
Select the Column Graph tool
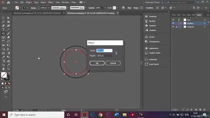(x=8, y=61)
